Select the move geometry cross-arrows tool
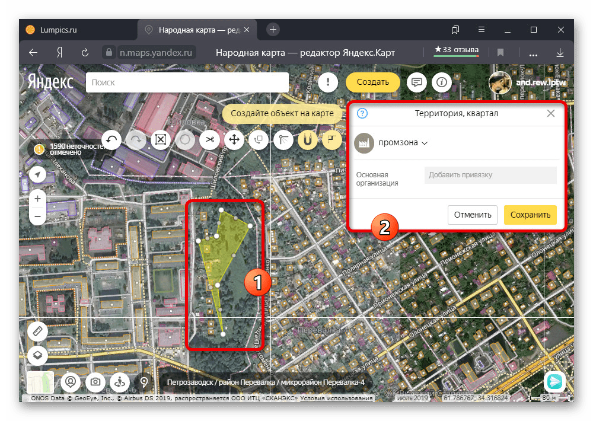This screenshot has height=421, width=593. point(234,140)
